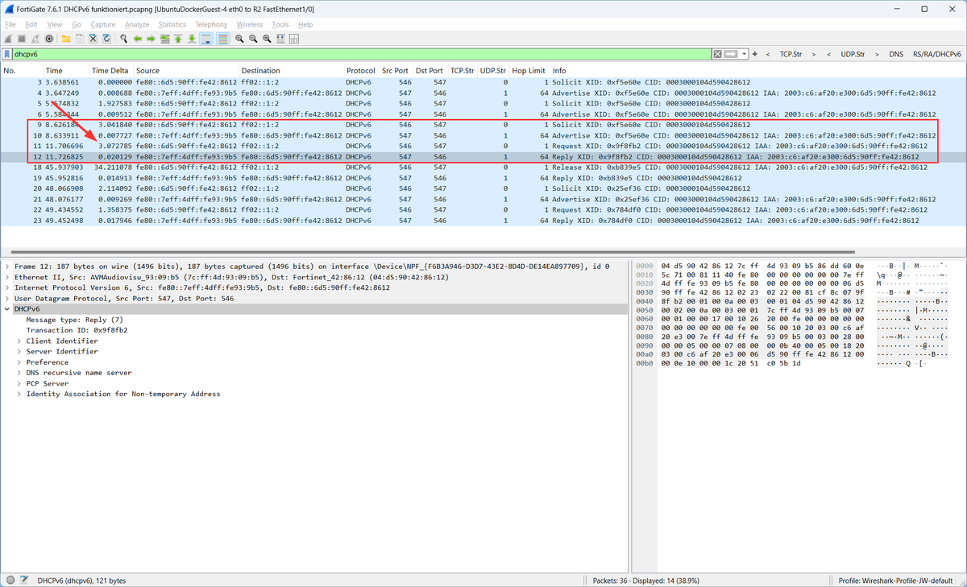Reload this capture file

[106, 38]
